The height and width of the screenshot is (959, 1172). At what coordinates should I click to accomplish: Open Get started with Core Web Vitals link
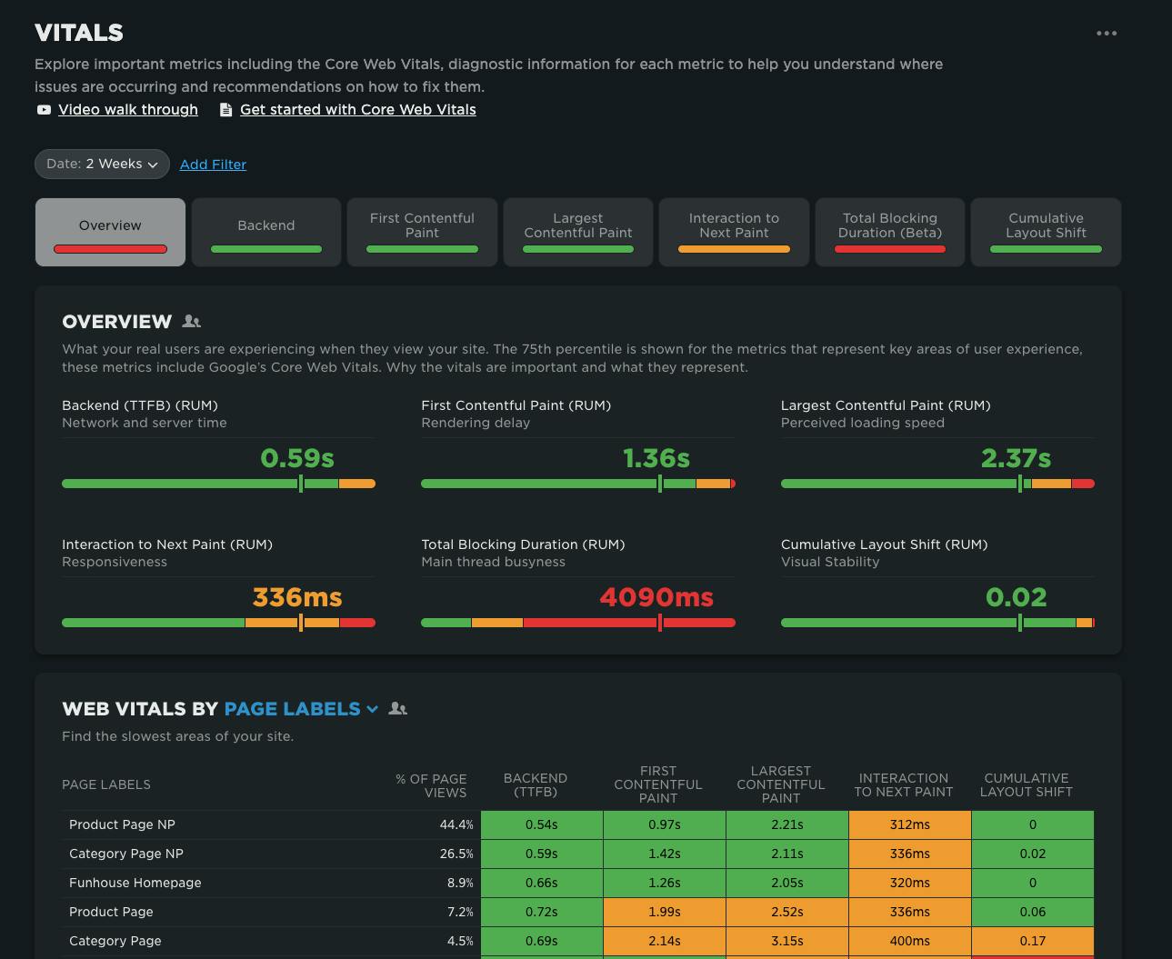[357, 110]
